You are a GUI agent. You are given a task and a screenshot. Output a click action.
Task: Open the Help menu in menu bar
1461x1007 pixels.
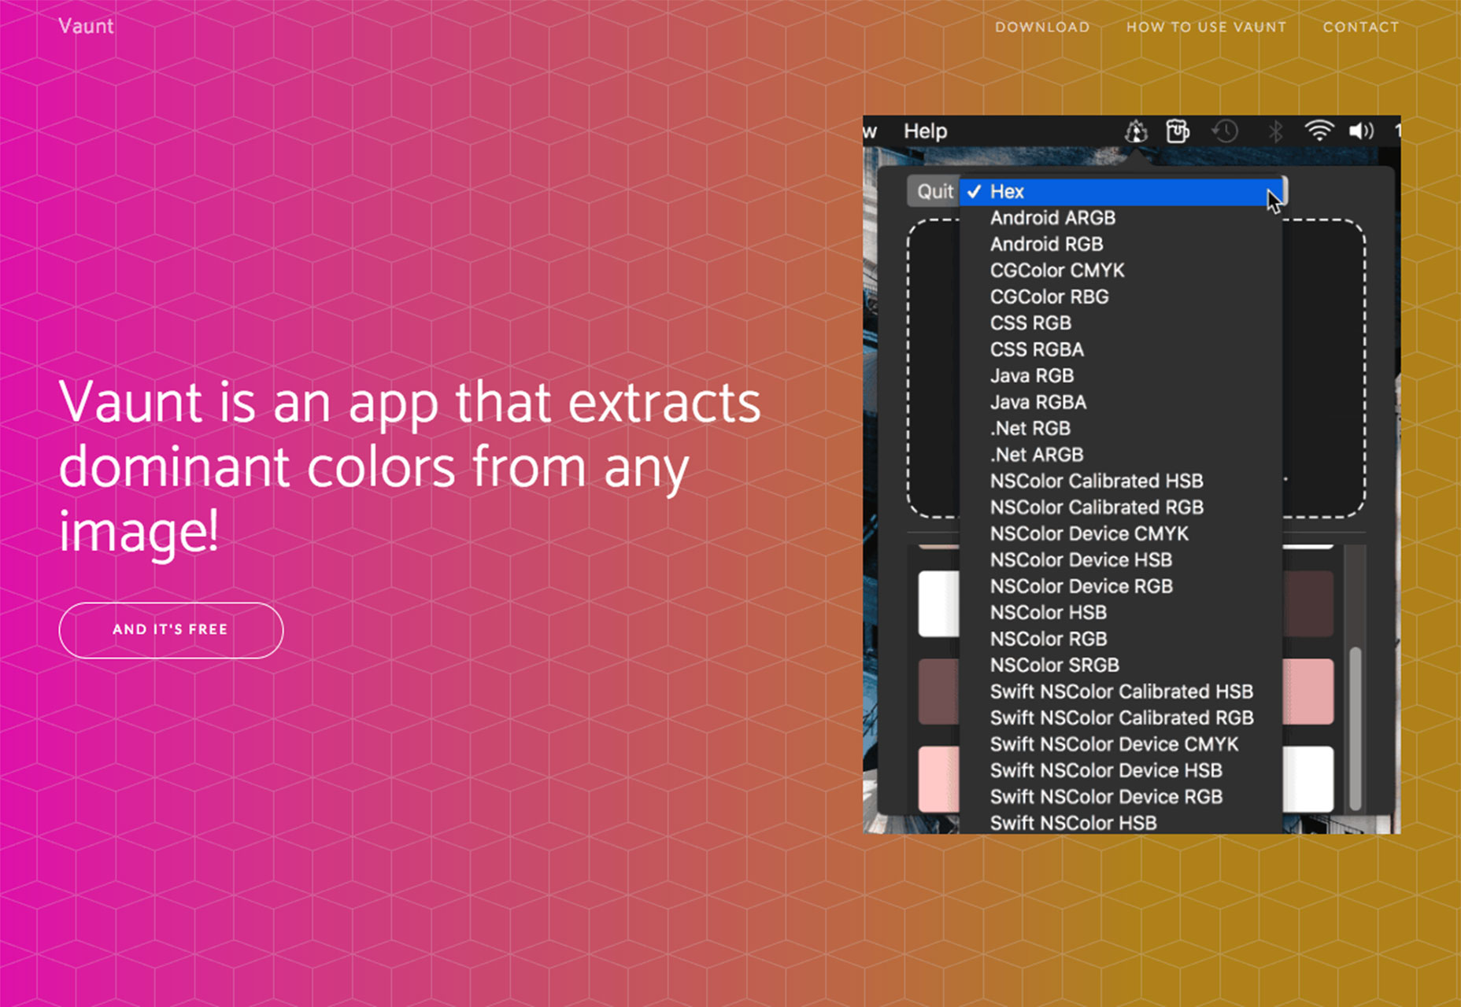[x=925, y=131]
